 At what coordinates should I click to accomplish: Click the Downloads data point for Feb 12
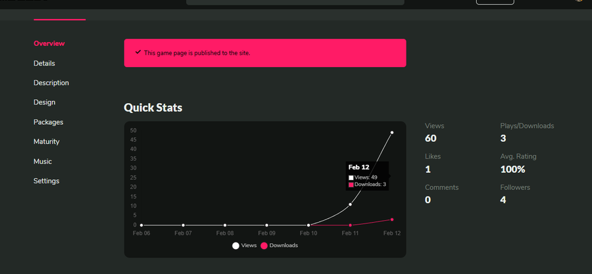(x=392, y=219)
